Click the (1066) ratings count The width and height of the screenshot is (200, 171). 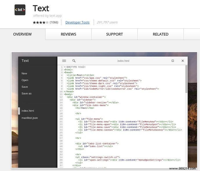tap(54, 22)
